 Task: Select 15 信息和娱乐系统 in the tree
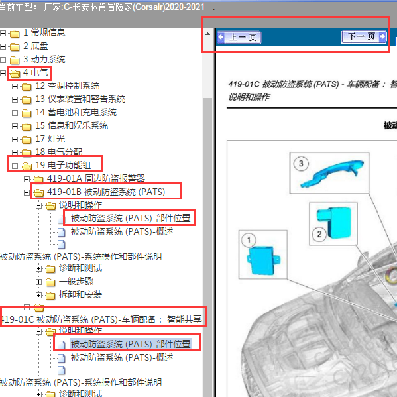[72, 125]
